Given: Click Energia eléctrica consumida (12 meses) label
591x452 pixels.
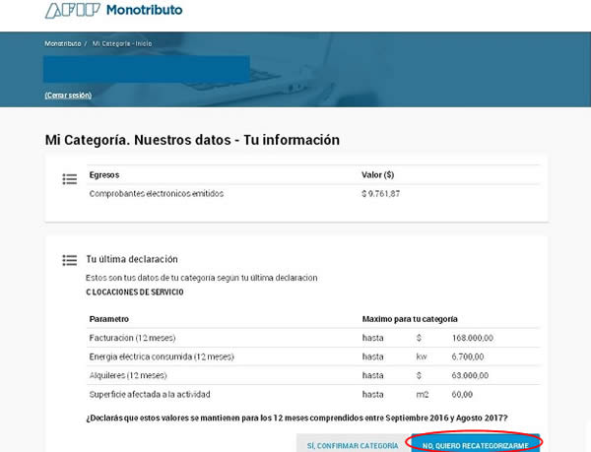Looking at the screenshot, I should coord(162,356).
